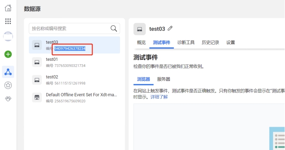The height and width of the screenshot is (150, 285).
Task: Focus the search by name or ID field
Action: [74, 28]
